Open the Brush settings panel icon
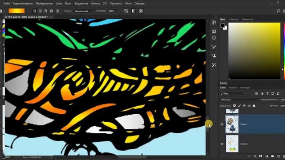This screenshot has width=285, height=160. coord(214,47)
